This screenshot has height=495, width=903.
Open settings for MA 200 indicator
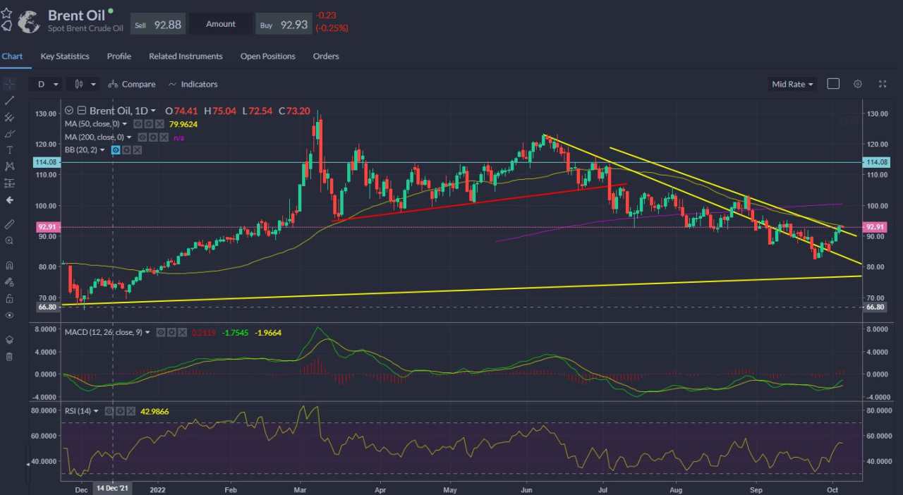point(153,137)
